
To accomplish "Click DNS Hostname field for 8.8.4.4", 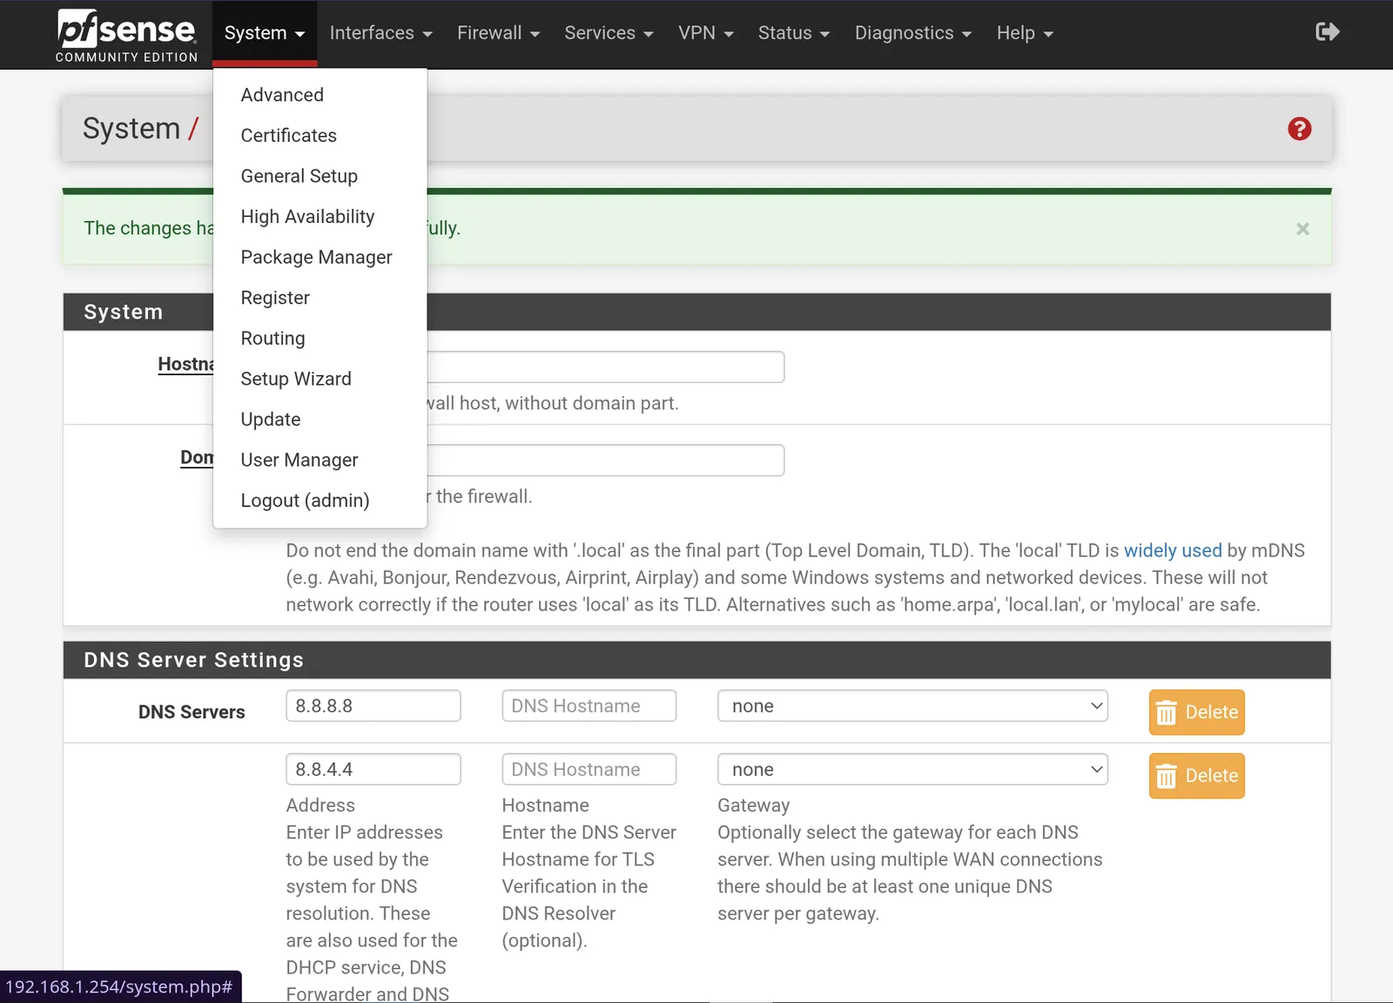I will point(589,770).
